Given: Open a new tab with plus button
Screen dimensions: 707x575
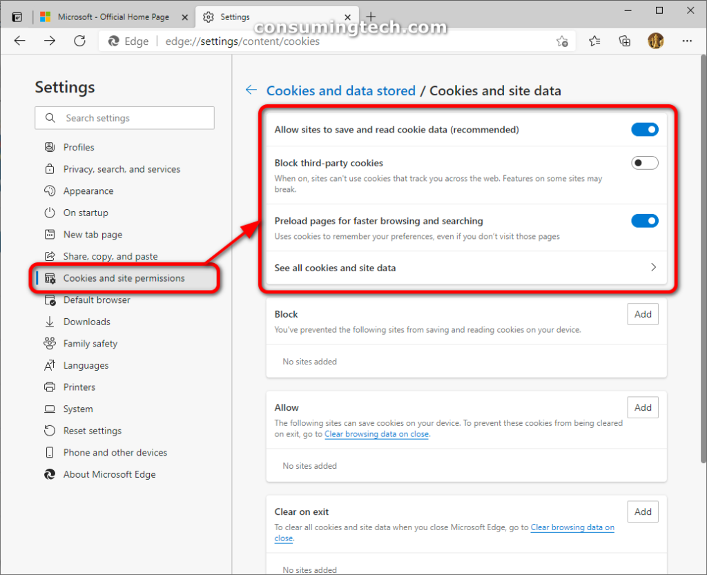Looking at the screenshot, I should [371, 17].
